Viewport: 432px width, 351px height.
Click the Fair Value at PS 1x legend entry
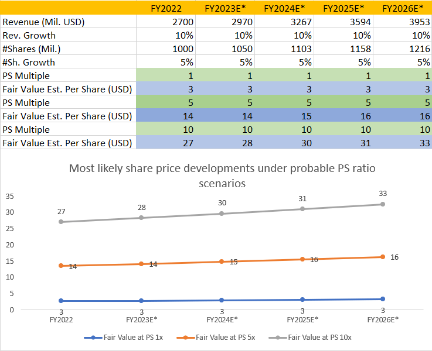[x=124, y=338]
